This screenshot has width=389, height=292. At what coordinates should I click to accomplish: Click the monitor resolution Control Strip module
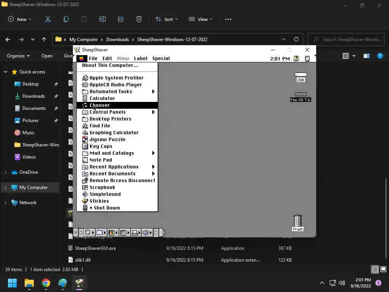pos(125,233)
